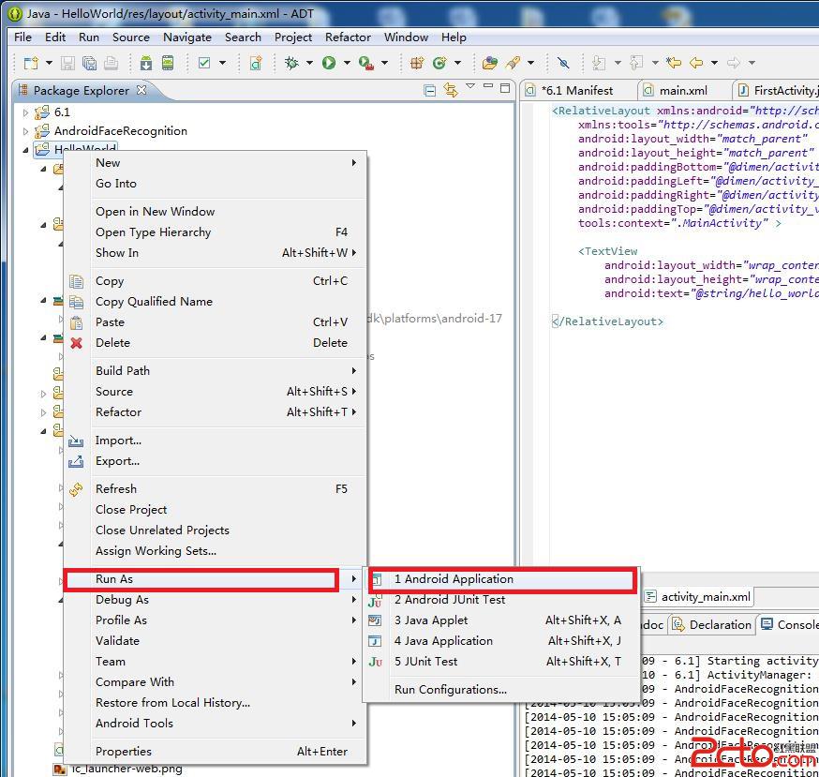
Task: Open the Android Virtual Device Manager icon
Action: [x=168, y=63]
